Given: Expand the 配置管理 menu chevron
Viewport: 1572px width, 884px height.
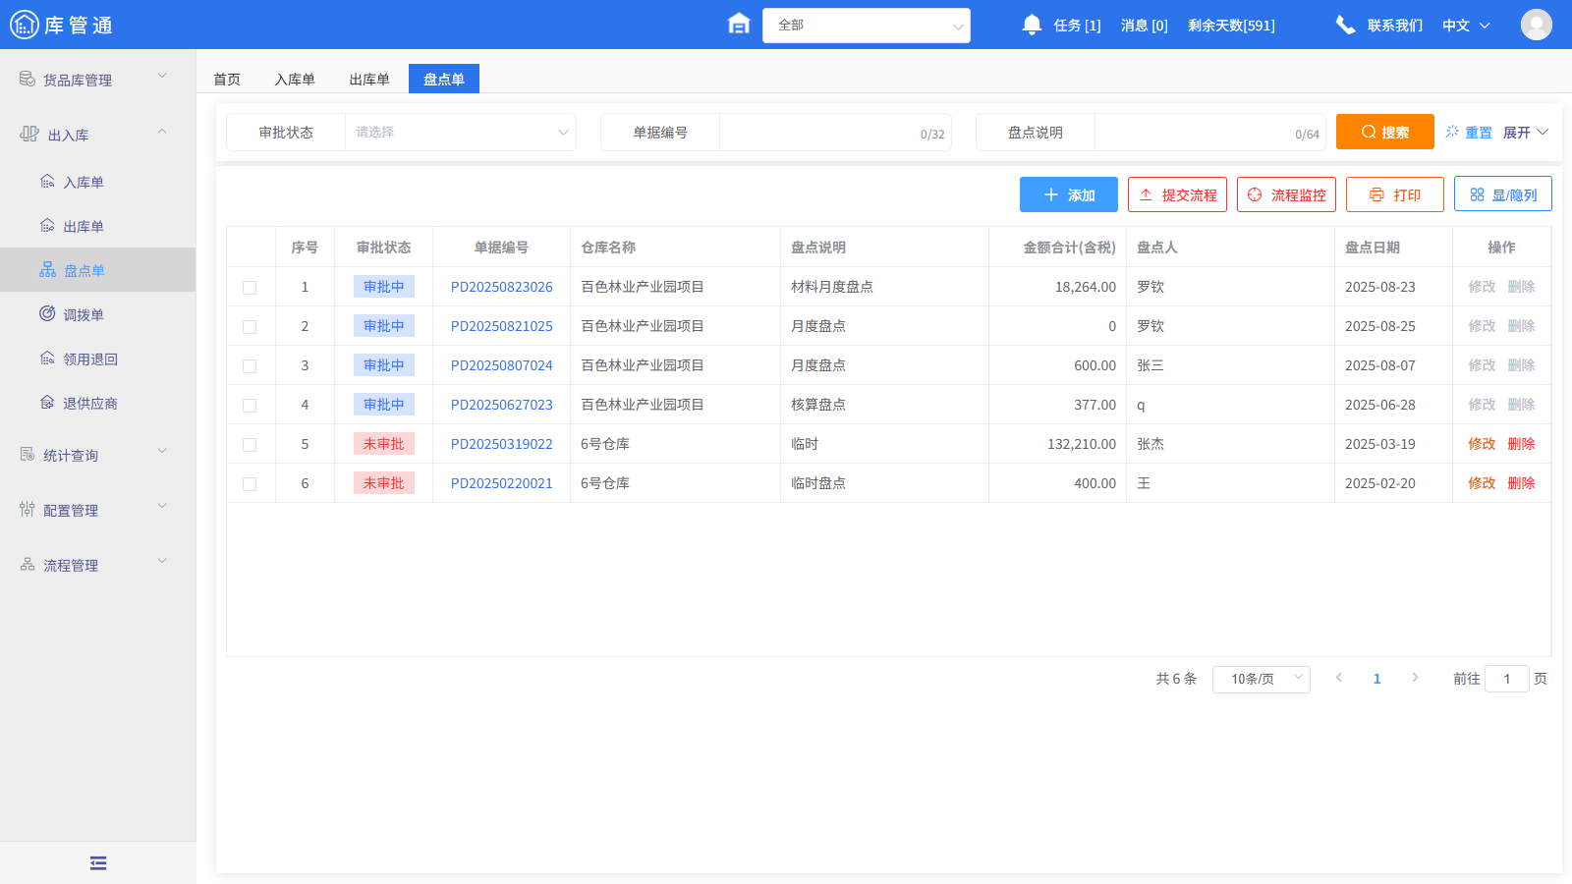Looking at the screenshot, I should [162, 506].
